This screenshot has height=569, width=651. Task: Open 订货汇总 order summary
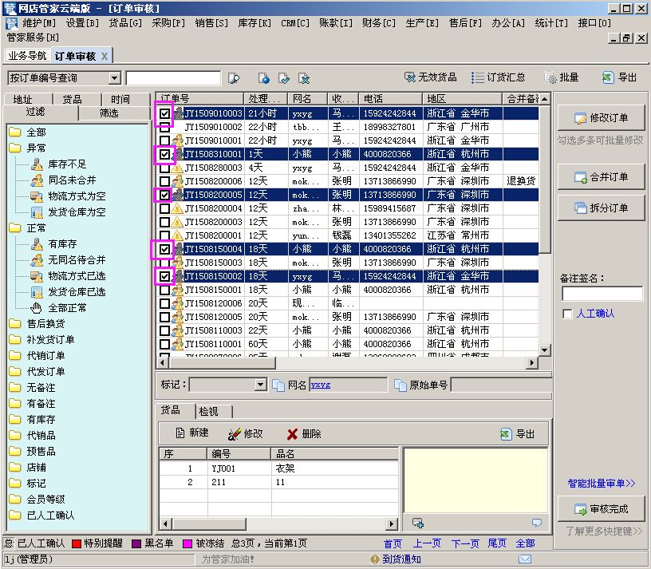coord(498,77)
